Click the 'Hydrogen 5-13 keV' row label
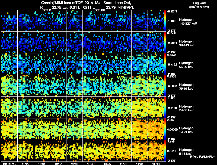The width and height of the screenshot is (217, 165). pos(186,152)
